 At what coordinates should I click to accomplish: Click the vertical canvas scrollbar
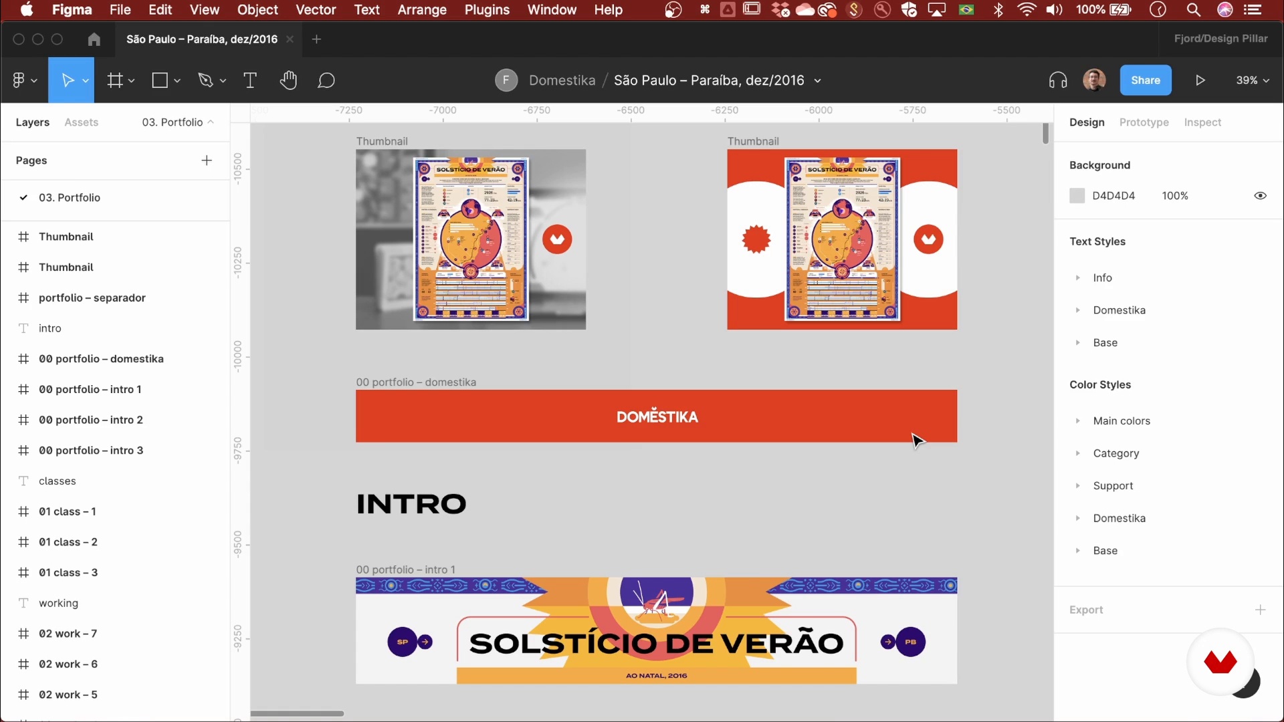tap(1045, 134)
